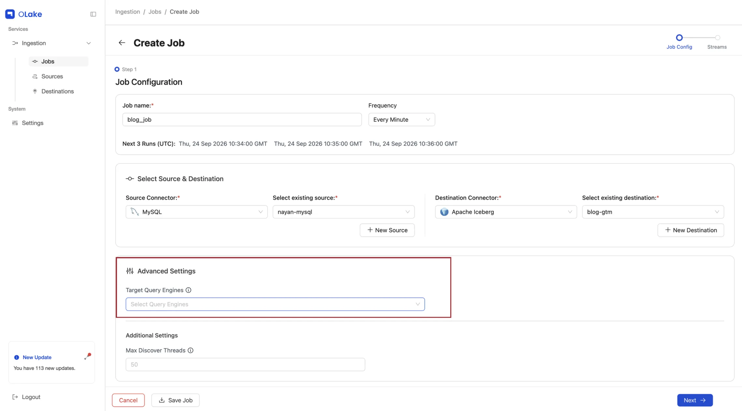Viewport: 742px width, 411px height.
Task: Click the New Update info icon
Action: pos(17,357)
